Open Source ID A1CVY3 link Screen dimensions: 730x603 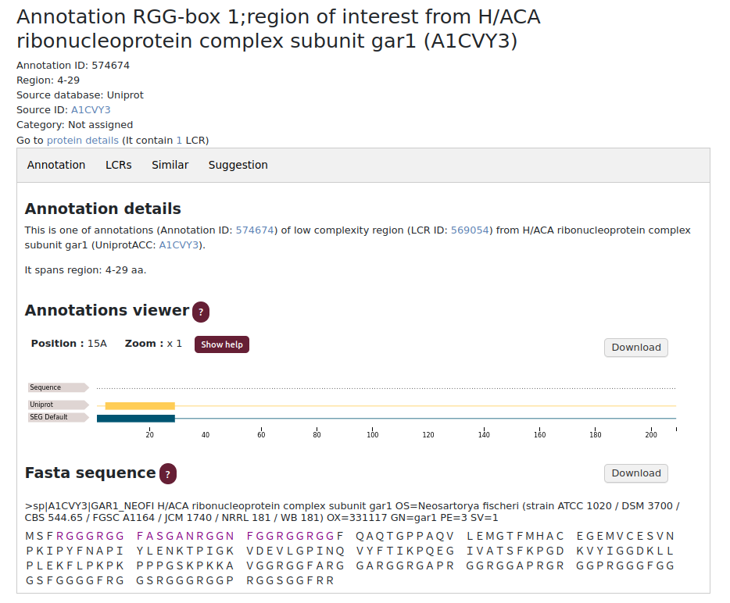coord(91,110)
